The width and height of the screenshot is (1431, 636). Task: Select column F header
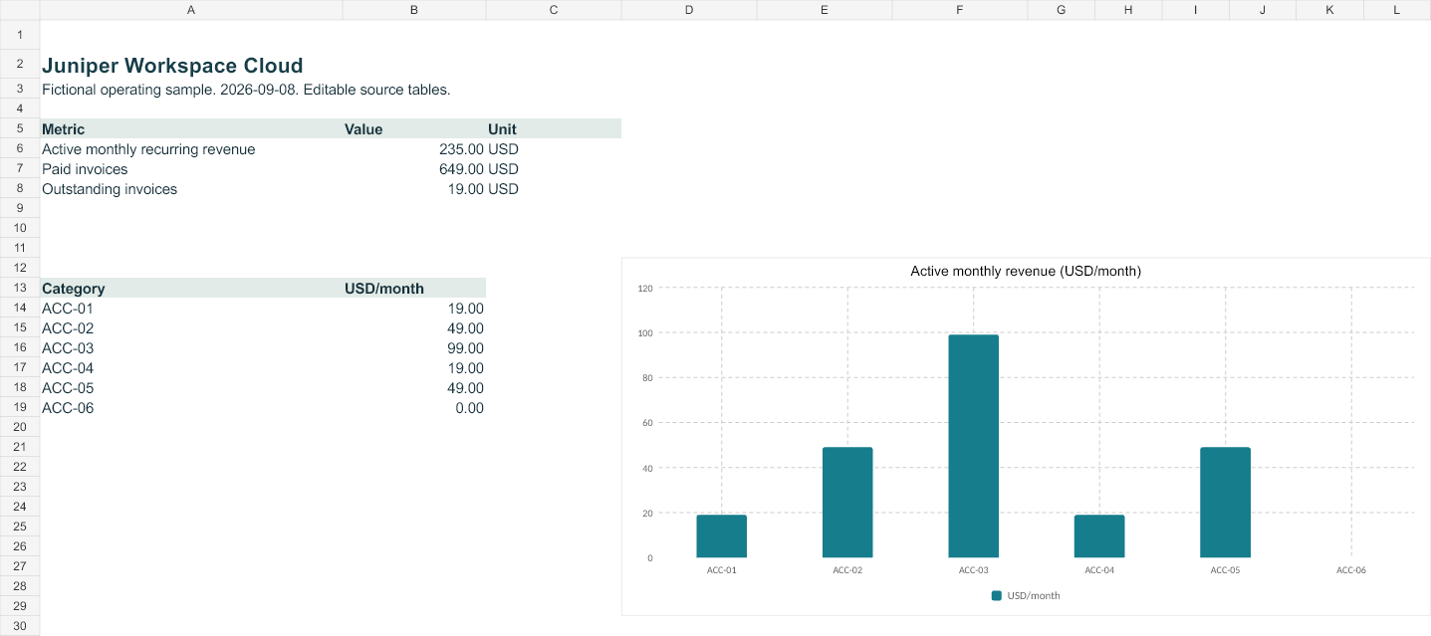[x=960, y=10]
